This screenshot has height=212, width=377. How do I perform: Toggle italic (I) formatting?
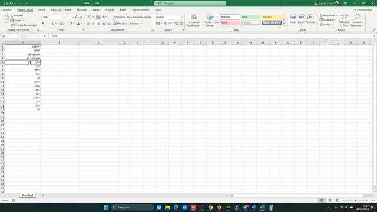point(48,24)
